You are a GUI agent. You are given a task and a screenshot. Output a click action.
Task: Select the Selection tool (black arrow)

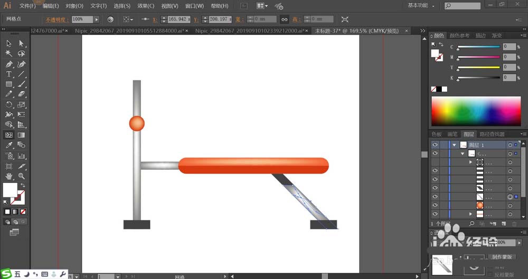[x=9, y=43]
